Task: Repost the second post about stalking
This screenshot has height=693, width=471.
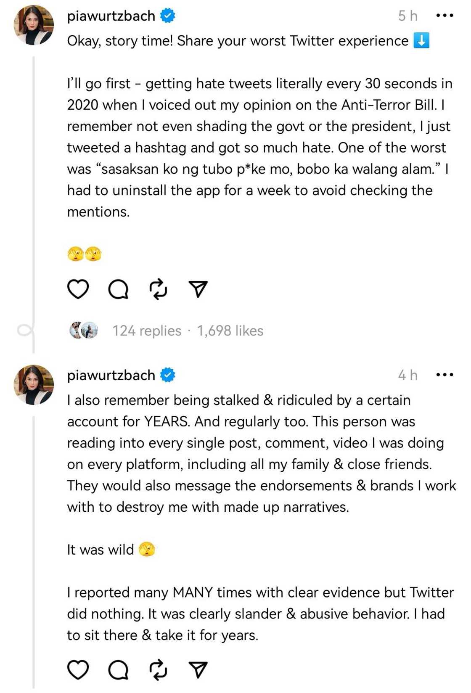Action: coord(158,670)
